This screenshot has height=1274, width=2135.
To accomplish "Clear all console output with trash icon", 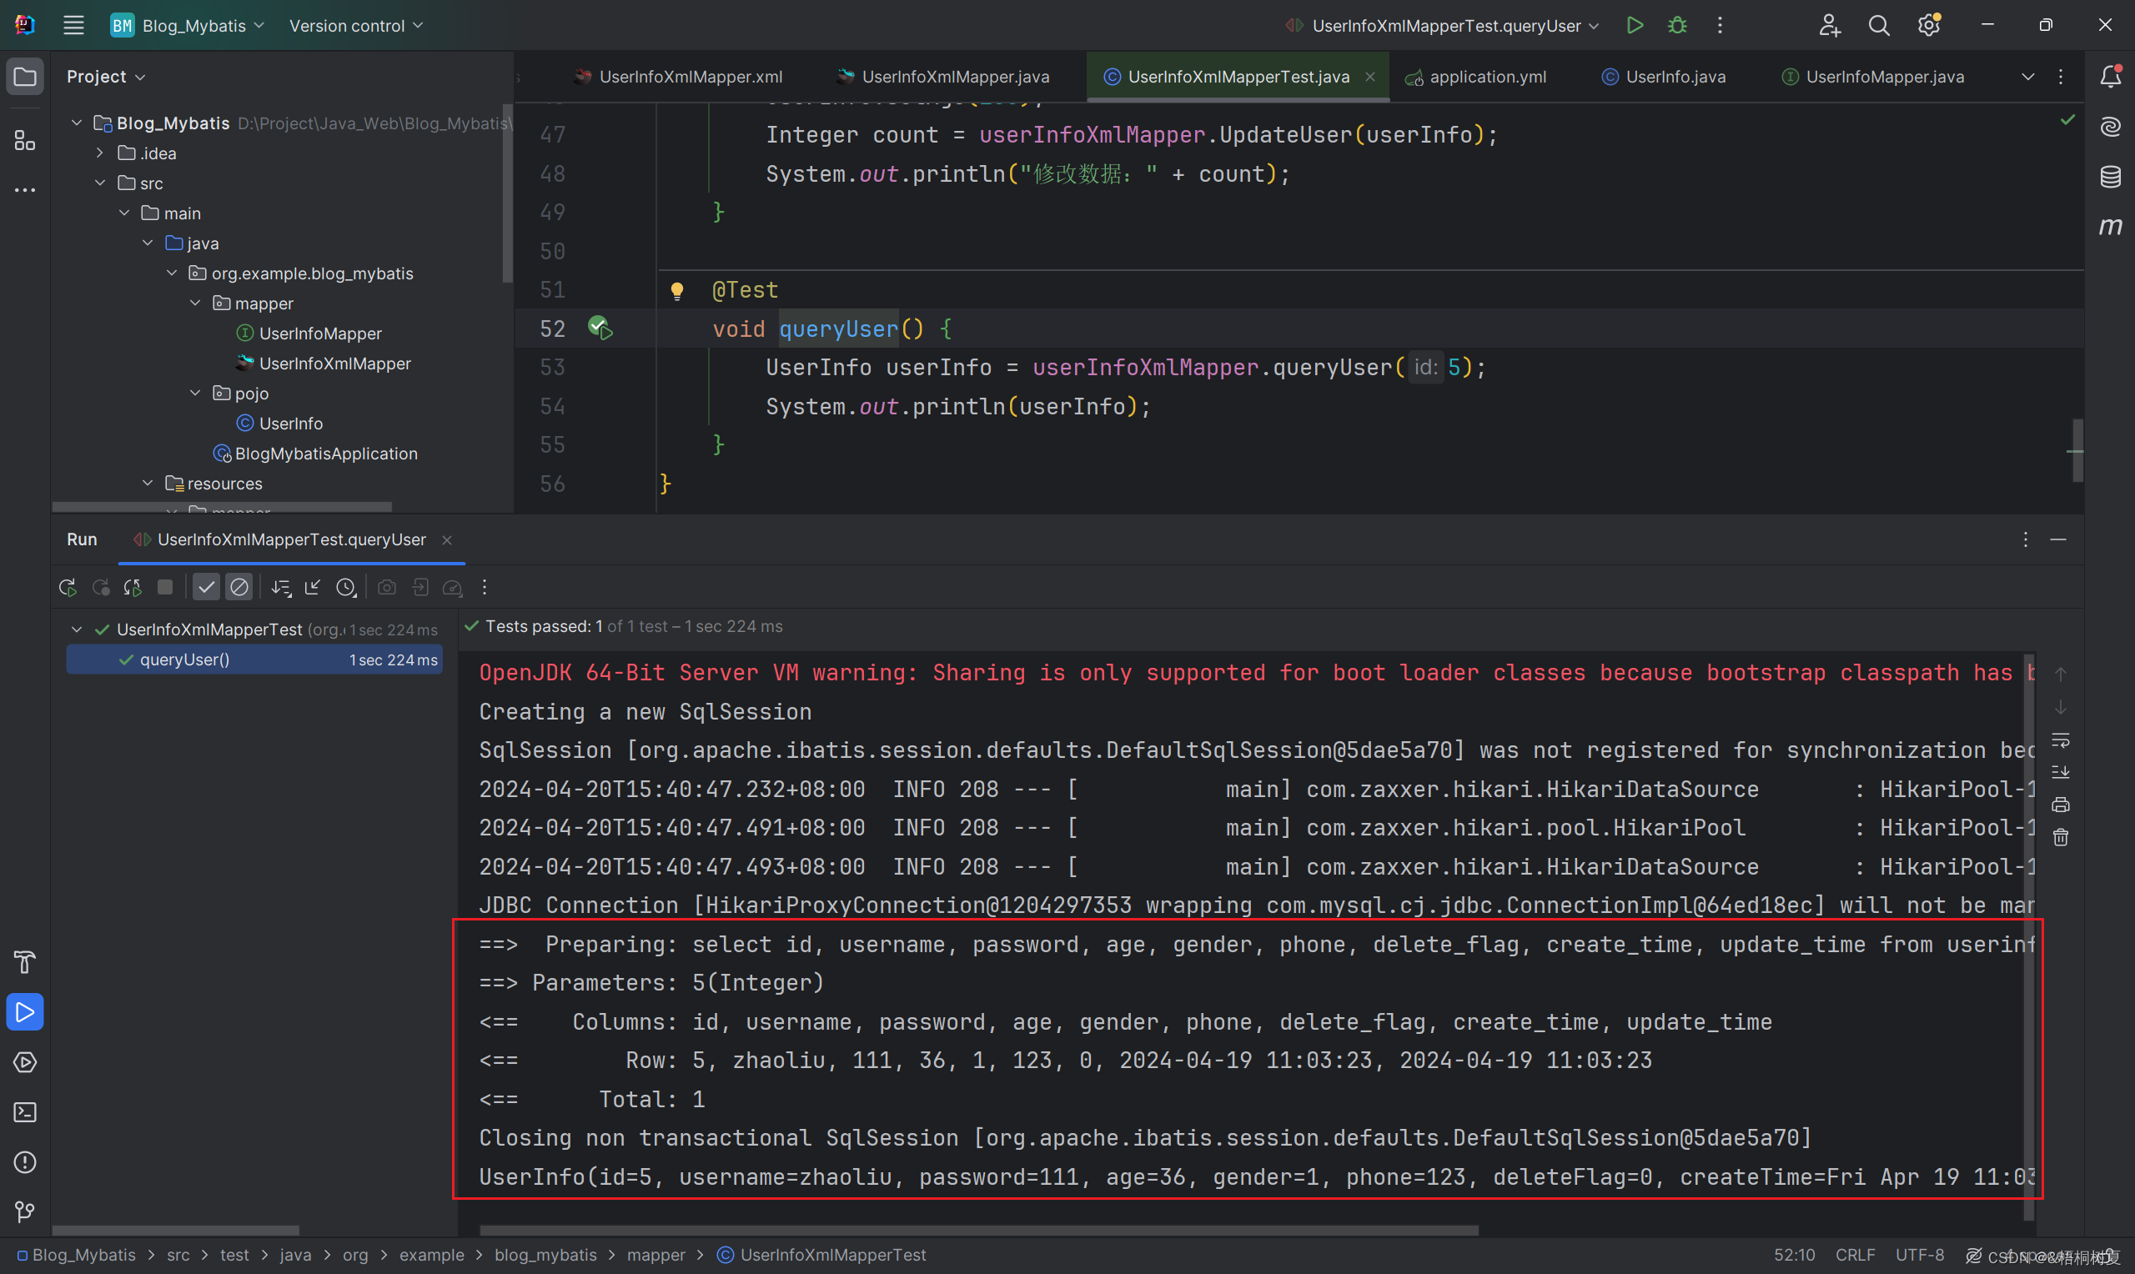I will point(2060,838).
